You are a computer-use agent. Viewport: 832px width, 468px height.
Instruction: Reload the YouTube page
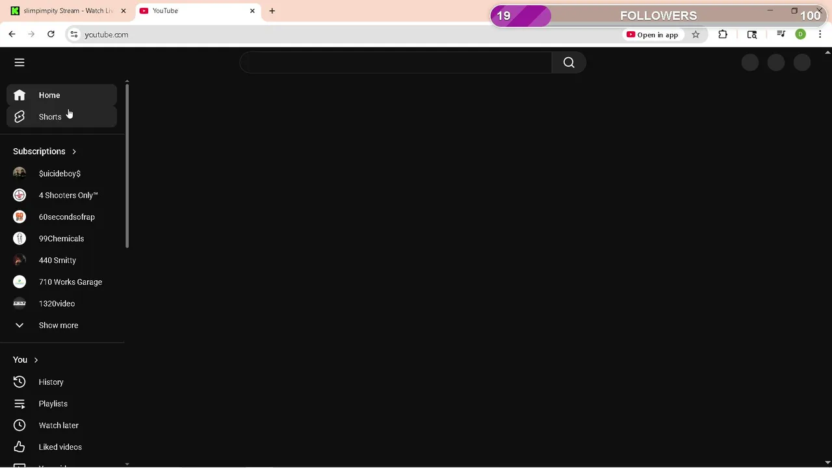pos(51,34)
